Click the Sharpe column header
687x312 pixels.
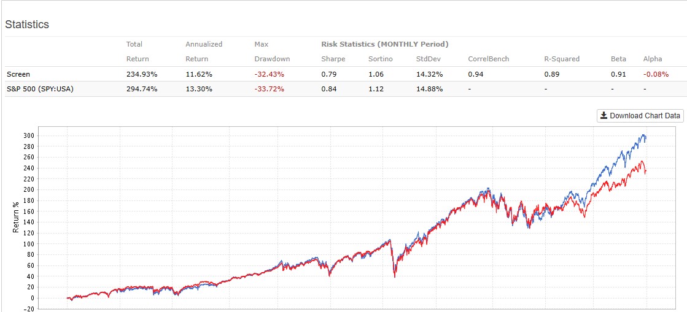333,59
